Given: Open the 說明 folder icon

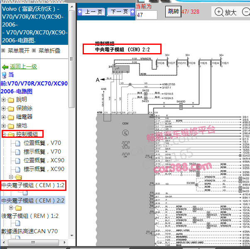Looking at the screenshot, I should point(11,100).
